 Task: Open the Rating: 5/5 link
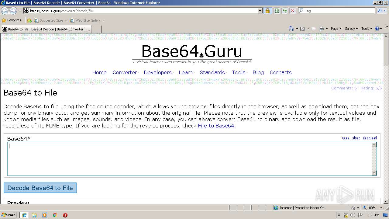pos(371,88)
